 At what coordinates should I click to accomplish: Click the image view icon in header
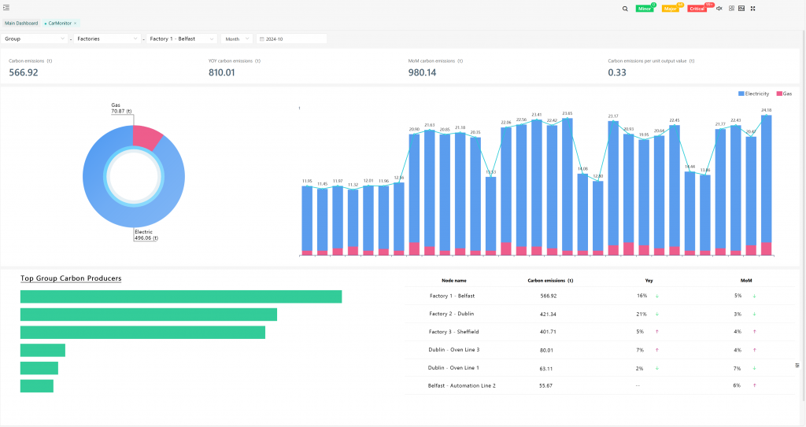[741, 9]
